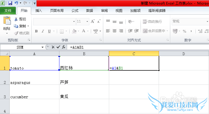
Task: Click the 合并后居中 merge and center button
Action: coord(154,31)
